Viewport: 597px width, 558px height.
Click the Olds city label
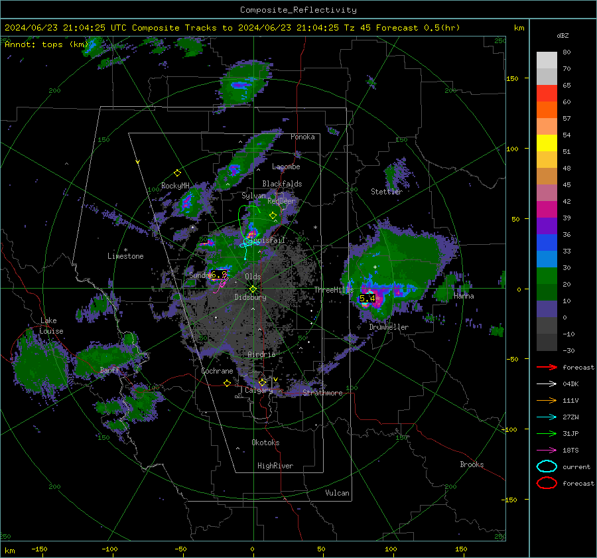coord(253,277)
